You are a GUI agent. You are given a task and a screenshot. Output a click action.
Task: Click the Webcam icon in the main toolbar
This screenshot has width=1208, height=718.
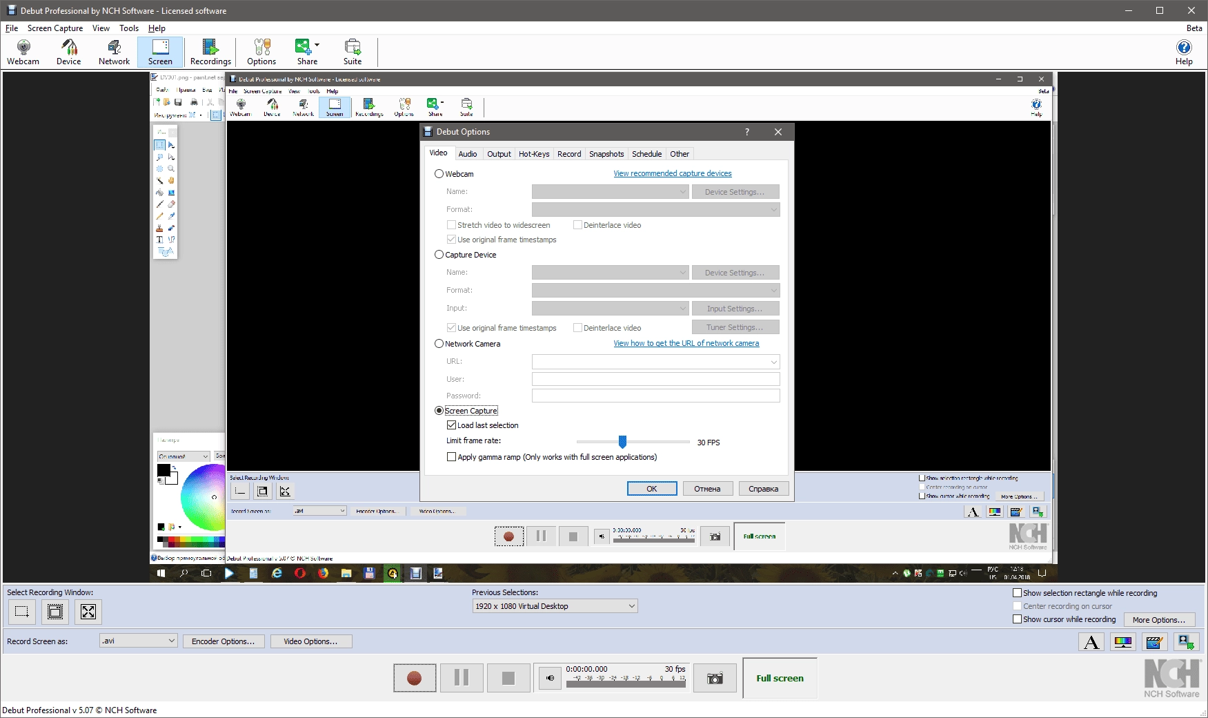[x=23, y=52]
